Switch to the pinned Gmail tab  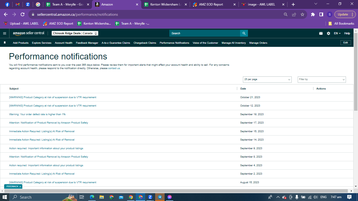coord(18,4)
